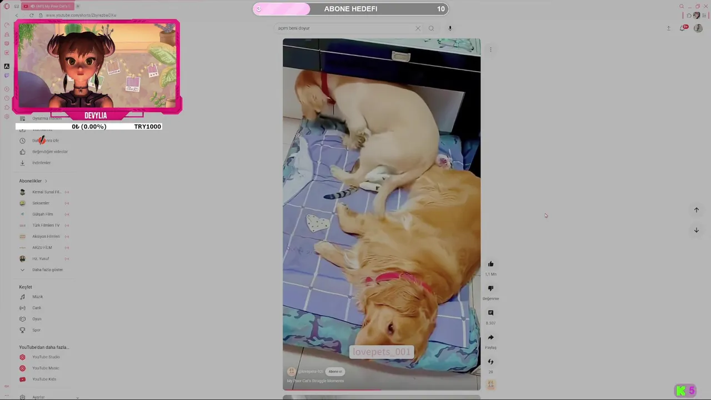Open Opera sidebar settings gear icon
Screen dimensions: 711x400
point(7,117)
